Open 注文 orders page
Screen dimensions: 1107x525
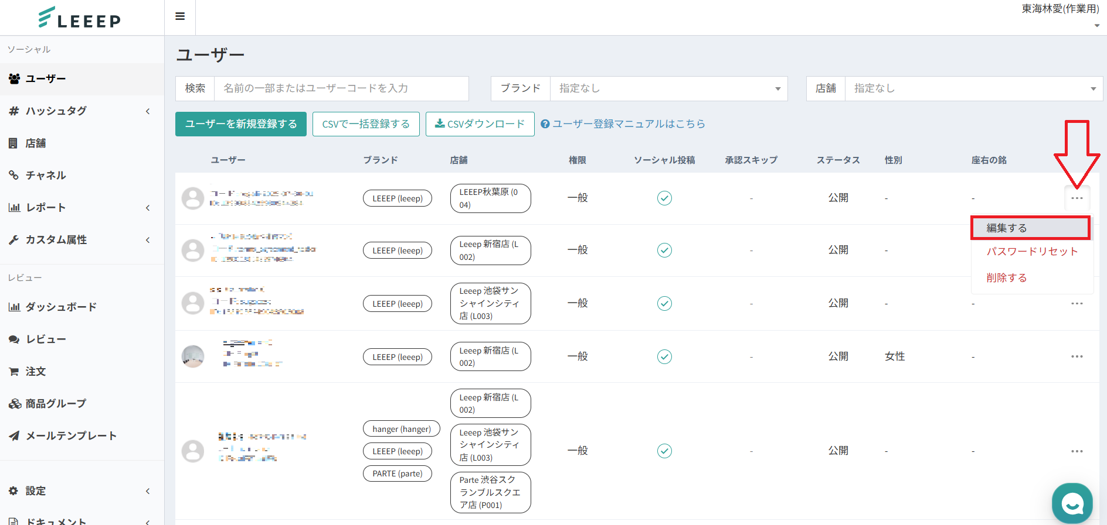[35, 372]
